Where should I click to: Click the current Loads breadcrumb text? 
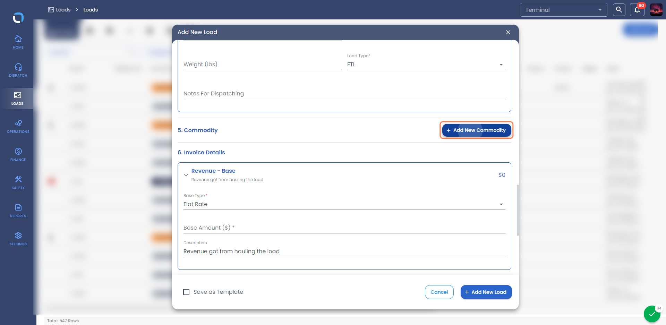tap(91, 10)
